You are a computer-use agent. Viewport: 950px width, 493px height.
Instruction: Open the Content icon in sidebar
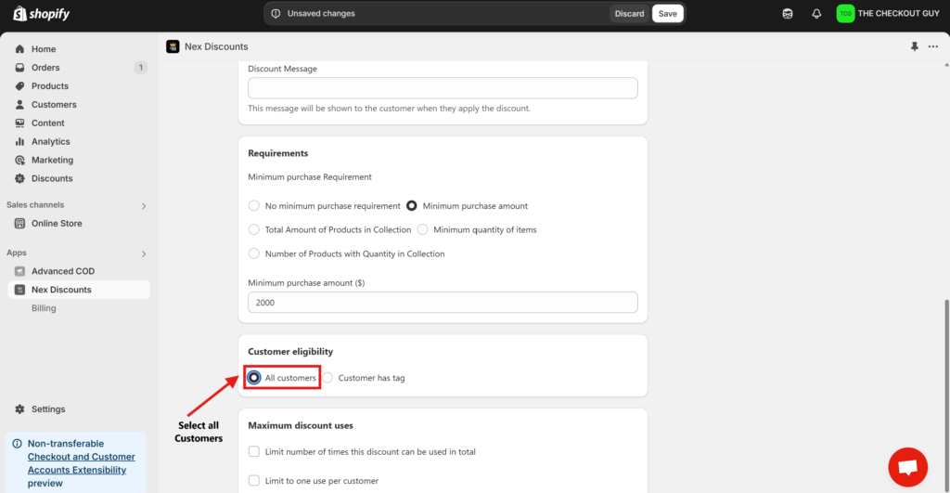[20, 123]
